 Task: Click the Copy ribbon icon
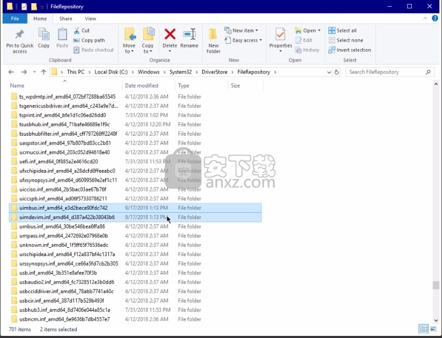(x=44, y=35)
